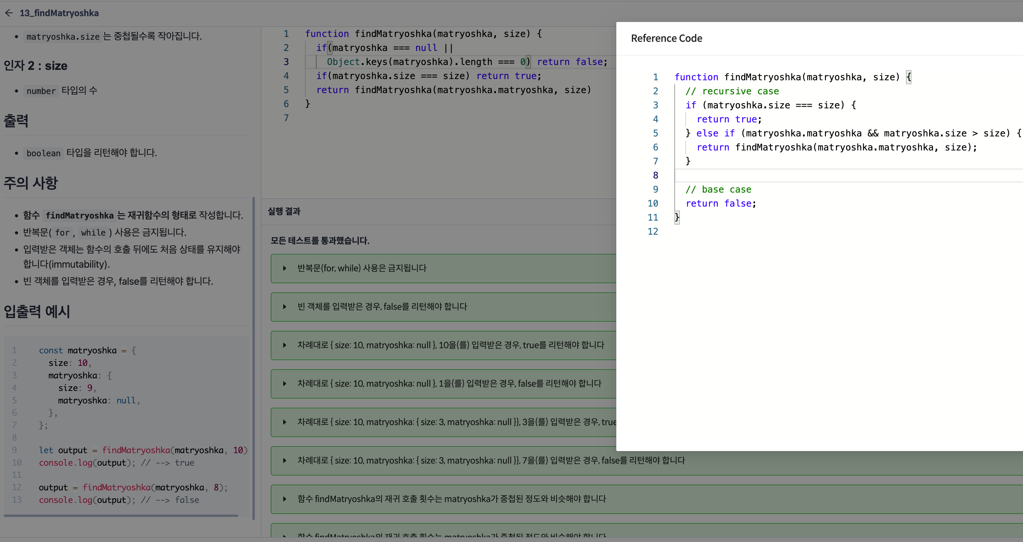Click line number 3 in the editor gutter
The height and width of the screenshot is (542, 1023).
tap(286, 62)
